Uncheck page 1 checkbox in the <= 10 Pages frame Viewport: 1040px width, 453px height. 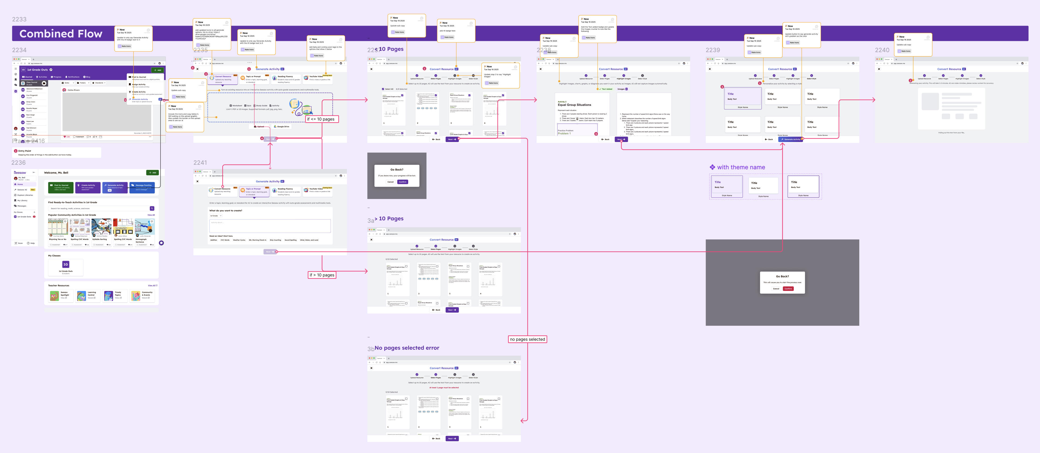pos(402,95)
